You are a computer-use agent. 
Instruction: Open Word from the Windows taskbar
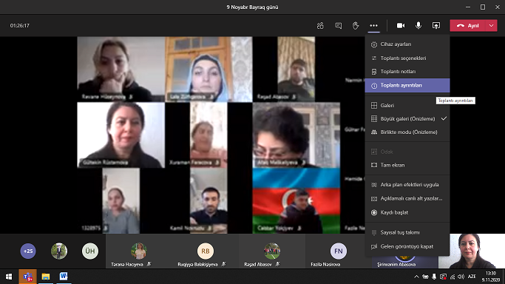pyautogui.click(x=64, y=277)
